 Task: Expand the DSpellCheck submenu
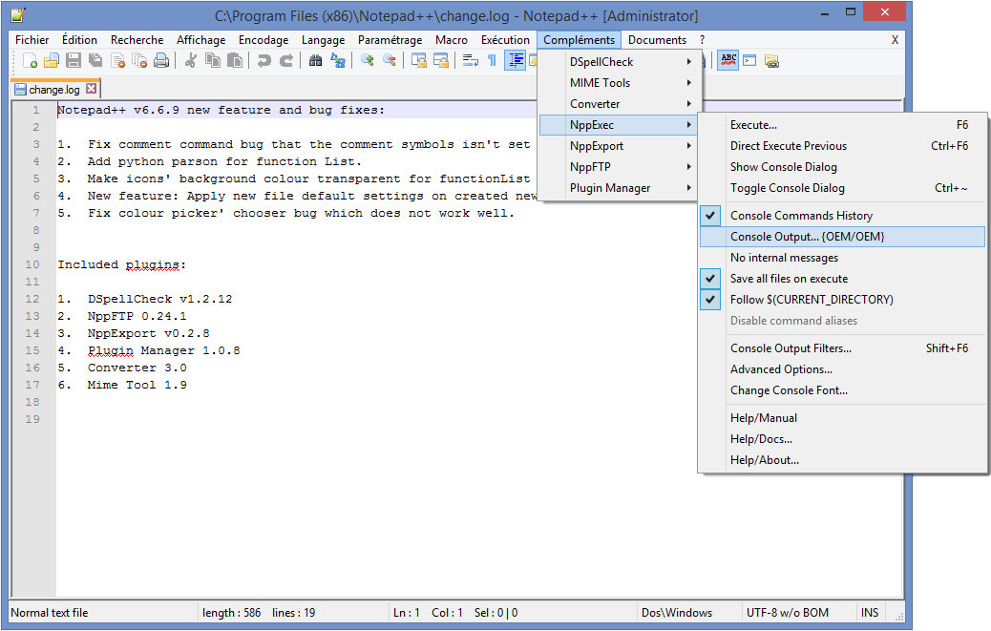(x=618, y=62)
